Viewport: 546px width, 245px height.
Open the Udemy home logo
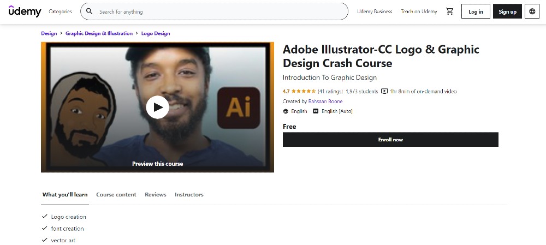pyautogui.click(x=25, y=11)
